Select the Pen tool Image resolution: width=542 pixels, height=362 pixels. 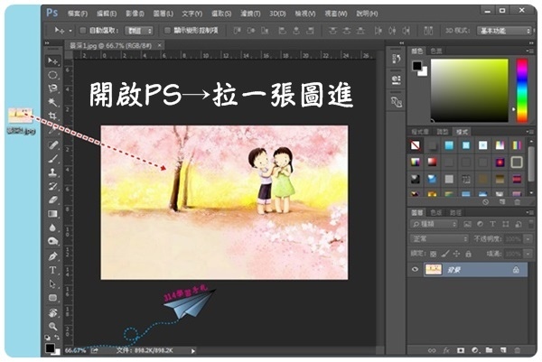tap(53, 256)
